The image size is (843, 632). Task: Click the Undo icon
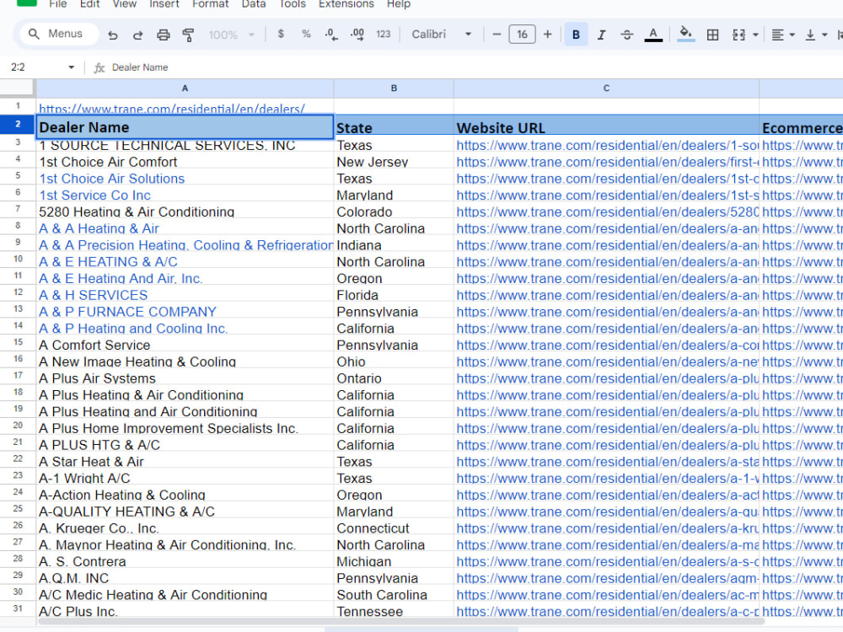115,35
